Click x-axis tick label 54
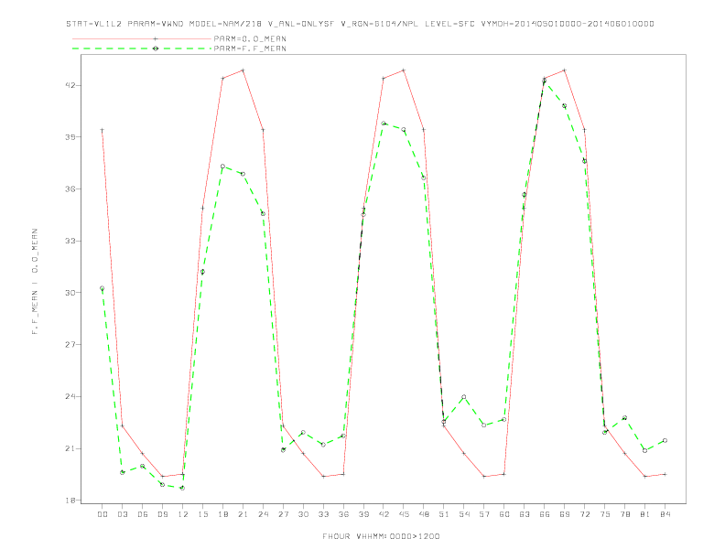 point(464,514)
